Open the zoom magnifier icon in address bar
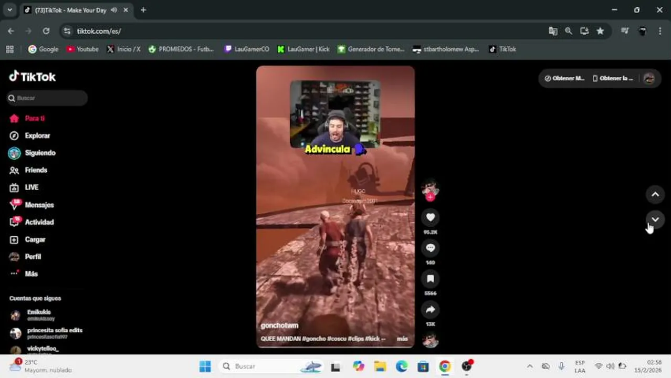This screenshot has width=671, height=378. coord(569,31)
